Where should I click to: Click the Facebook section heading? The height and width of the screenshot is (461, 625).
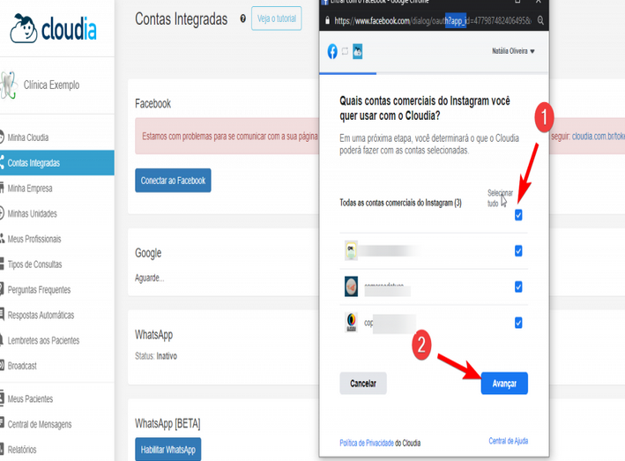pos(153,104)
